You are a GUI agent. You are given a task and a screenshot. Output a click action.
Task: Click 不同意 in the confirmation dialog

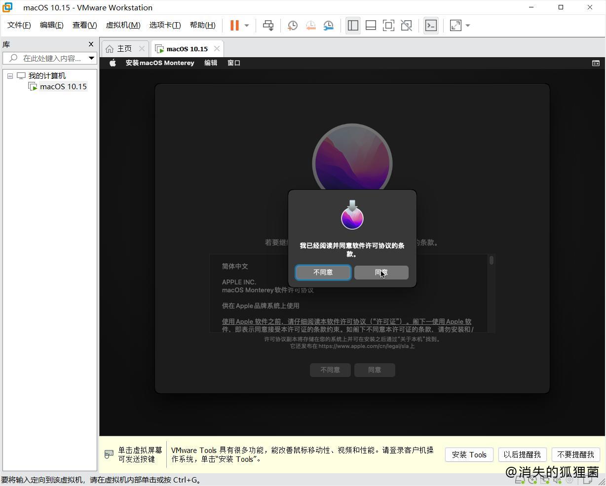tap(323, 272)
